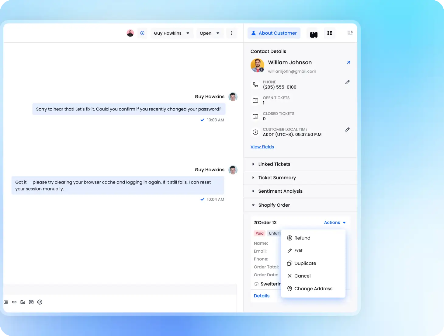
Task: Expand the Ticket Summary section
Action: tap(300, 178)
